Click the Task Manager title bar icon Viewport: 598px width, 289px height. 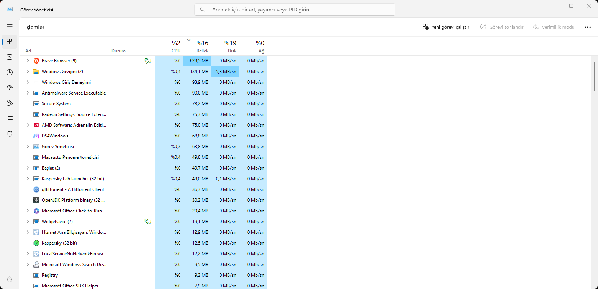[10, 10]
